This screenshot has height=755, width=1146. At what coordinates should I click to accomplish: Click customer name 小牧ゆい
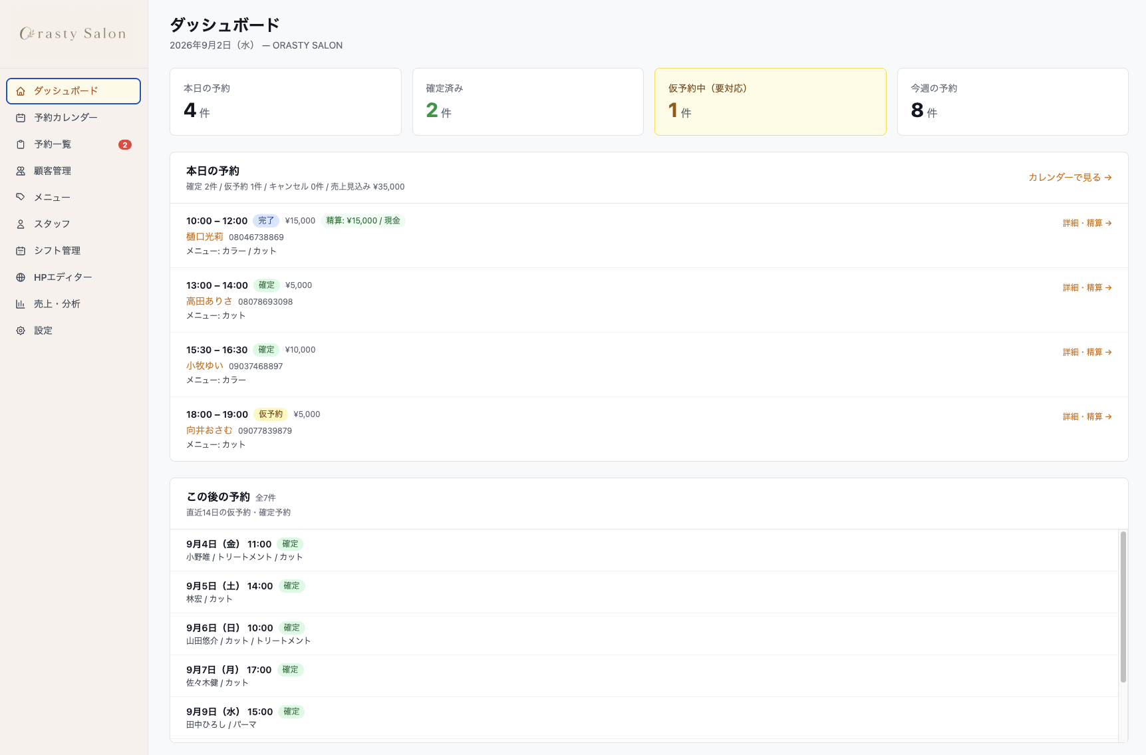[x=205, y=366]
